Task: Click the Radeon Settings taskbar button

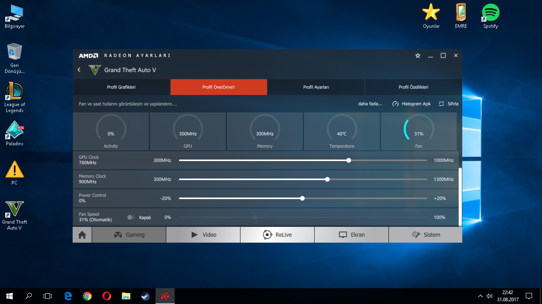Action: pos(165,296)
